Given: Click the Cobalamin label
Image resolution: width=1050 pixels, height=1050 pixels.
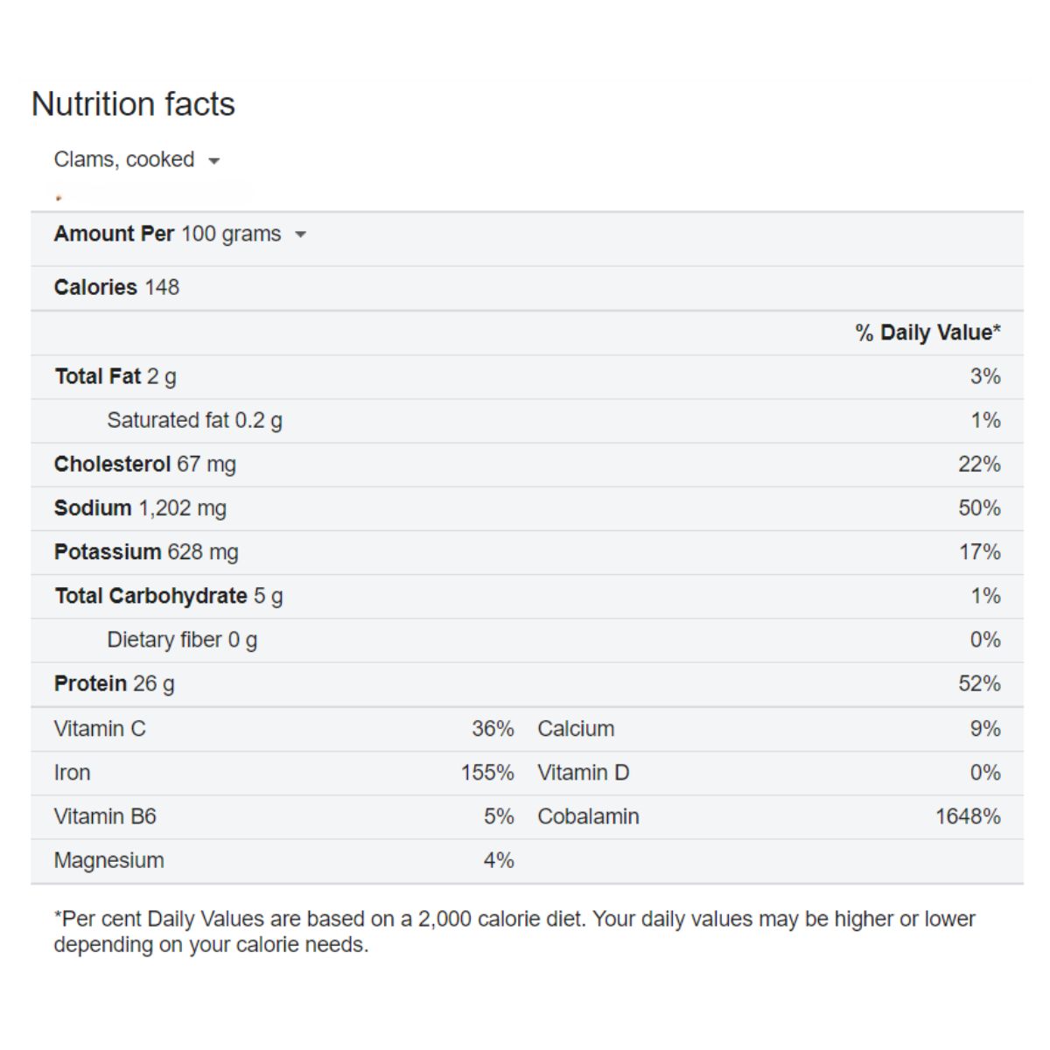Looking at the screenshot, I should [x=588, y=816].
